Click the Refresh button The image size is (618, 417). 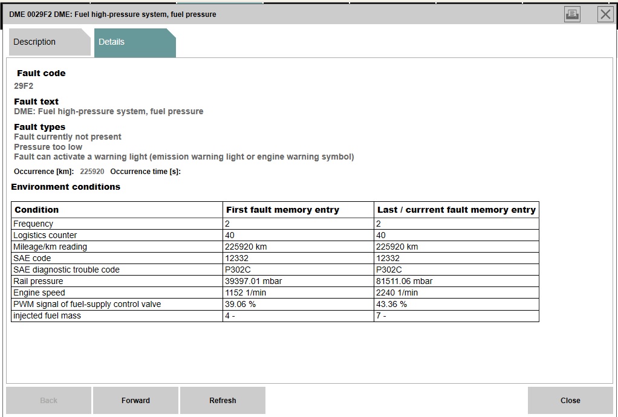[223, 400]
